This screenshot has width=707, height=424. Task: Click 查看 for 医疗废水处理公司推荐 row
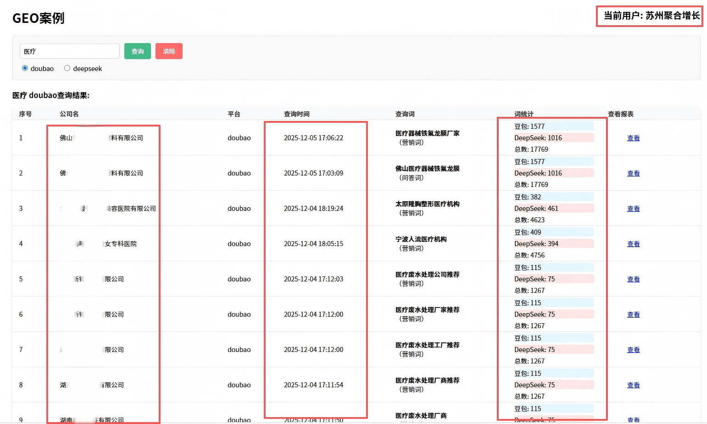(633, 279)
